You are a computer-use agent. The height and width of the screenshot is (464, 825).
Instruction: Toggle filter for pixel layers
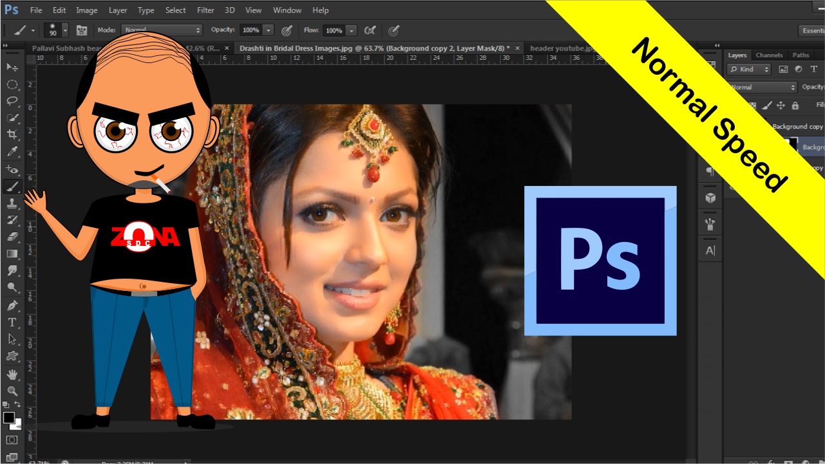pos(783,70)
